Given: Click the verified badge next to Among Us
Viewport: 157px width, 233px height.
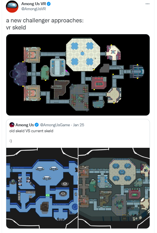Looking at the screenshot, I should pos(37,125).
